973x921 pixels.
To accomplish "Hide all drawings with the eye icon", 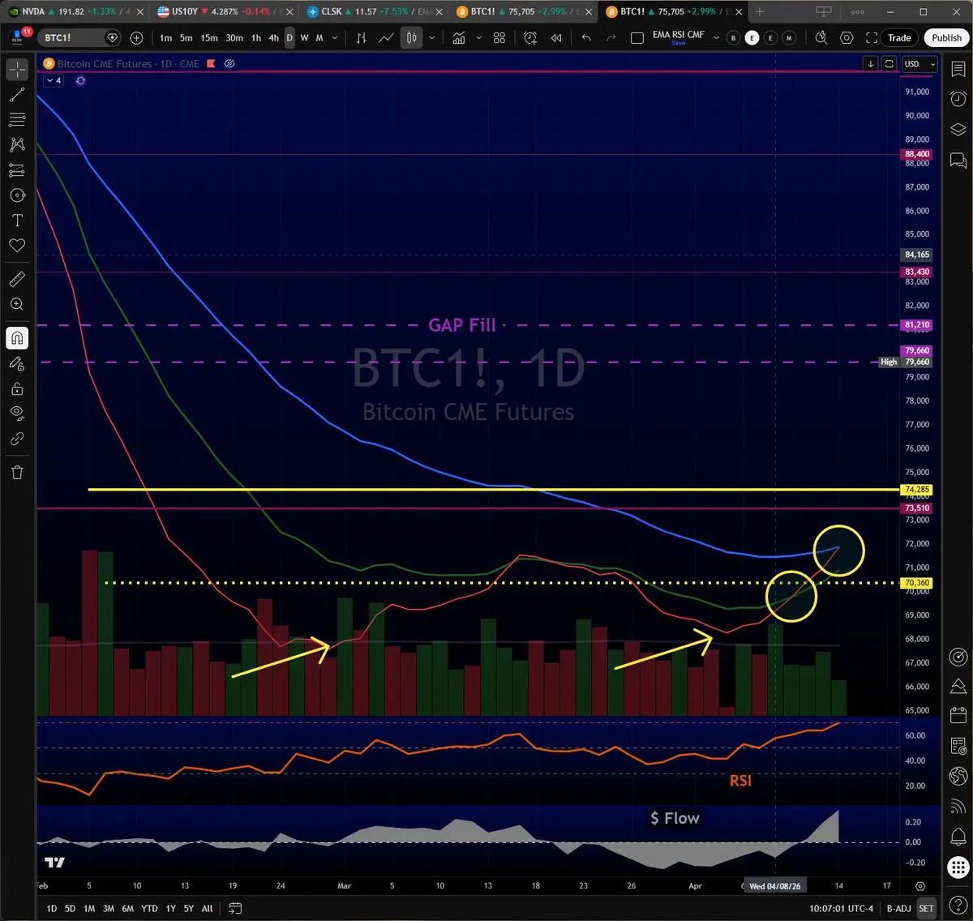I will click(x=17, y=413).
